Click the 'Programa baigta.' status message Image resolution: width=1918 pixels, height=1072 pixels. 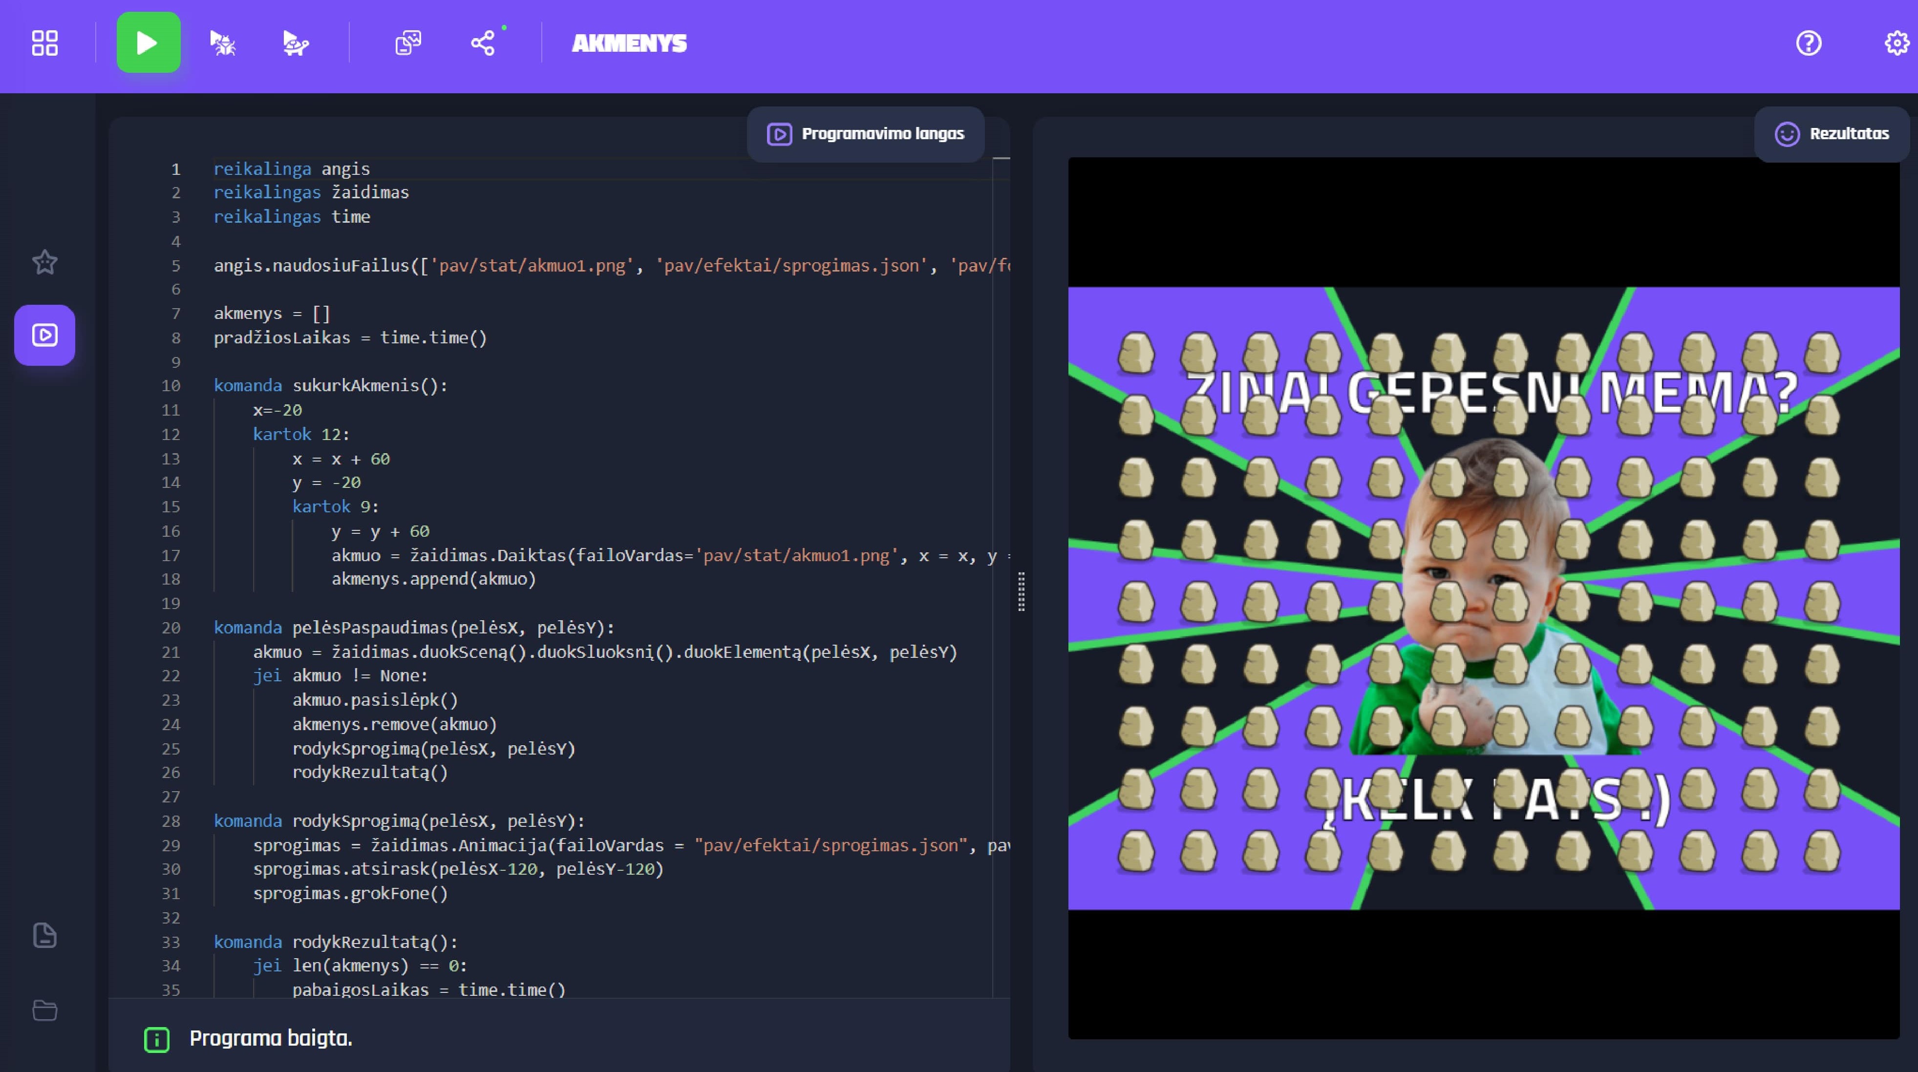[270, 1038]
